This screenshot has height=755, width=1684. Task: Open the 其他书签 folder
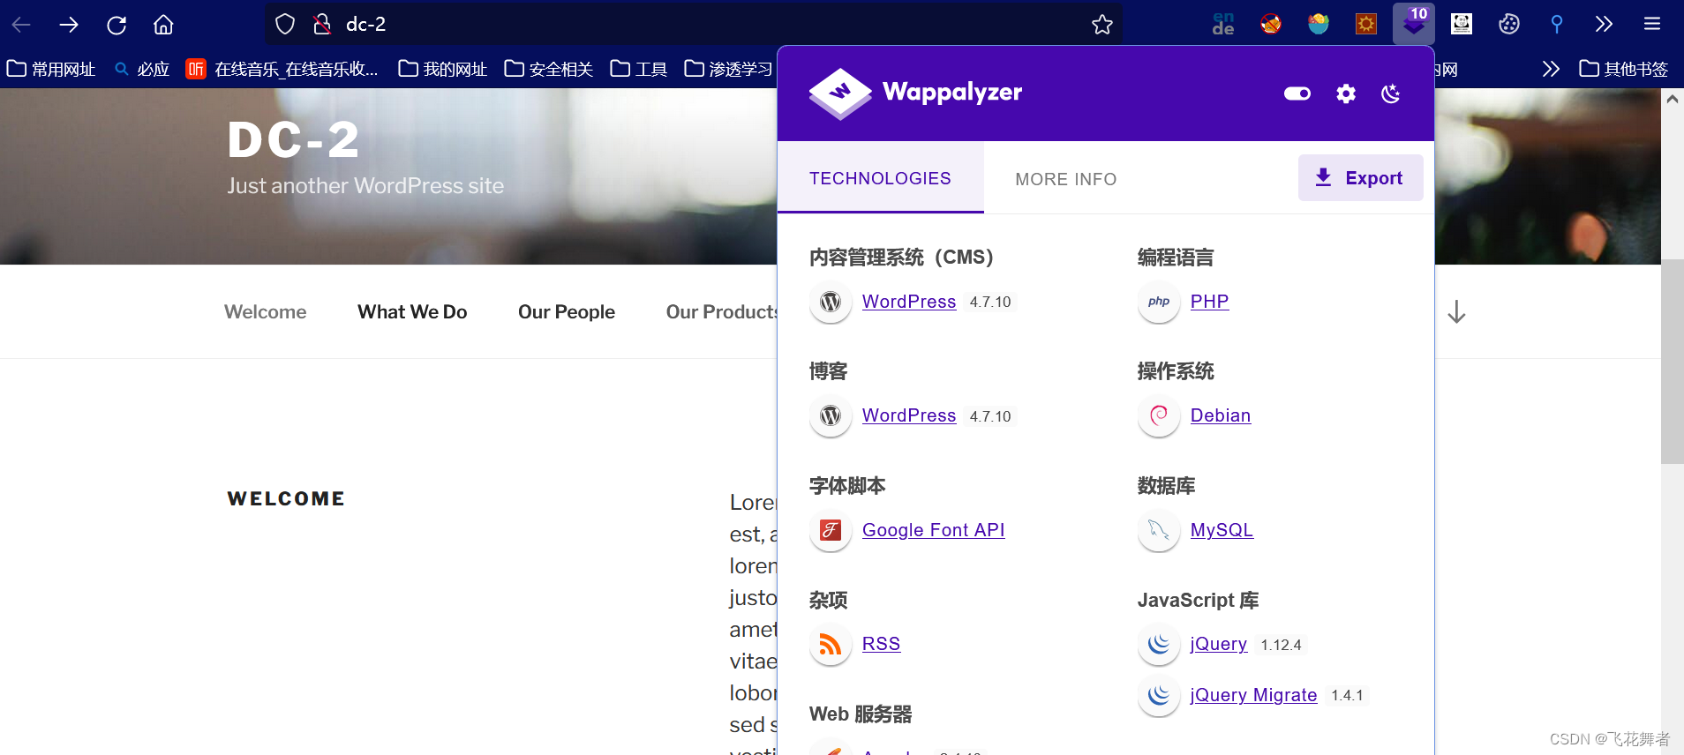[1624, 69]
